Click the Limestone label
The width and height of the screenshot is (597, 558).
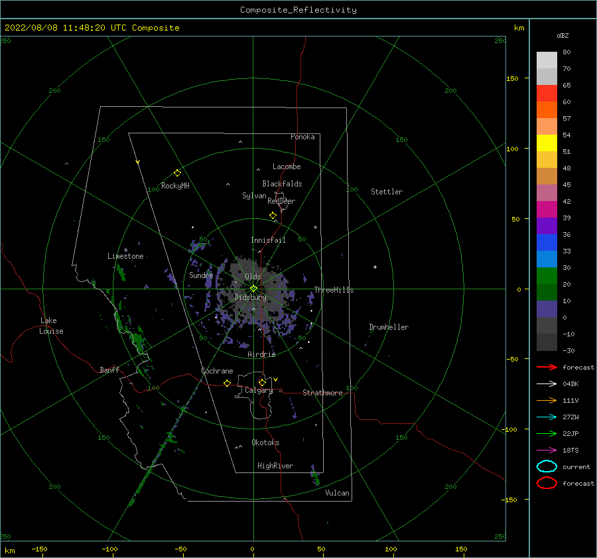125,256
